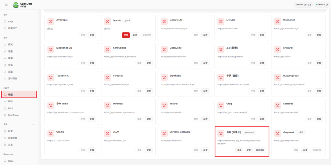Click the Groq provider icon
The width and height of the screenshot is (331, 165).
(x=221, y=105)
